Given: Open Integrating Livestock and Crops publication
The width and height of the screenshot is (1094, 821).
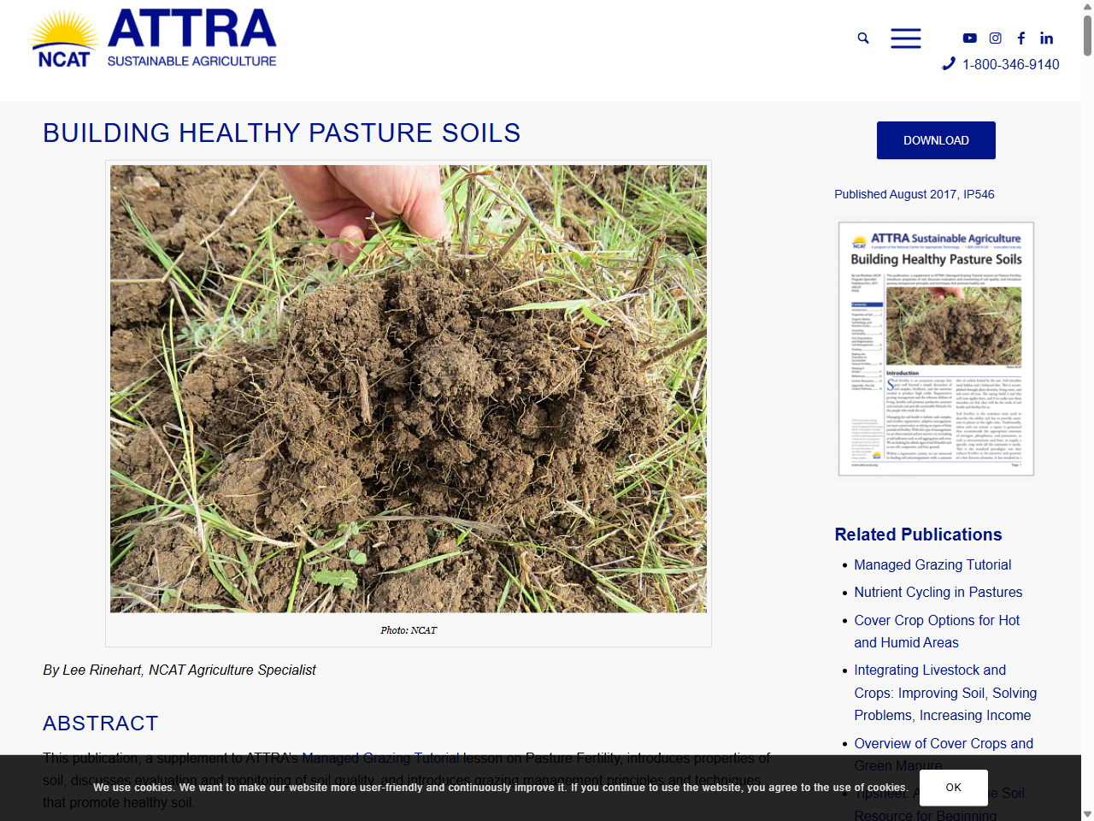Looking at the screenshot, I should pyautogui.click(x=945, y=693).
